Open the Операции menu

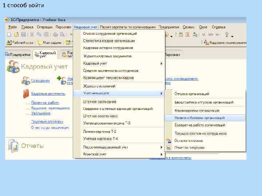[45, 27]
